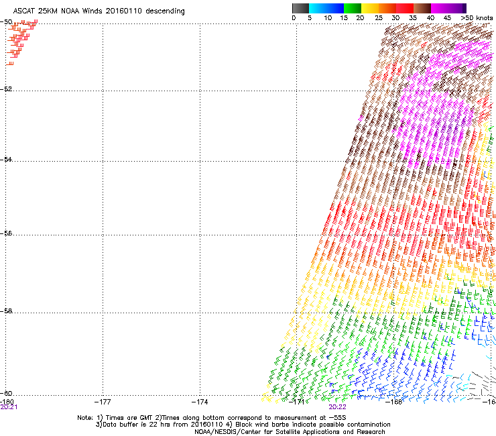The width and height of the screenshot is (496, 436).
Task: Click the longitude label '-168'
Action: [394, 402]
